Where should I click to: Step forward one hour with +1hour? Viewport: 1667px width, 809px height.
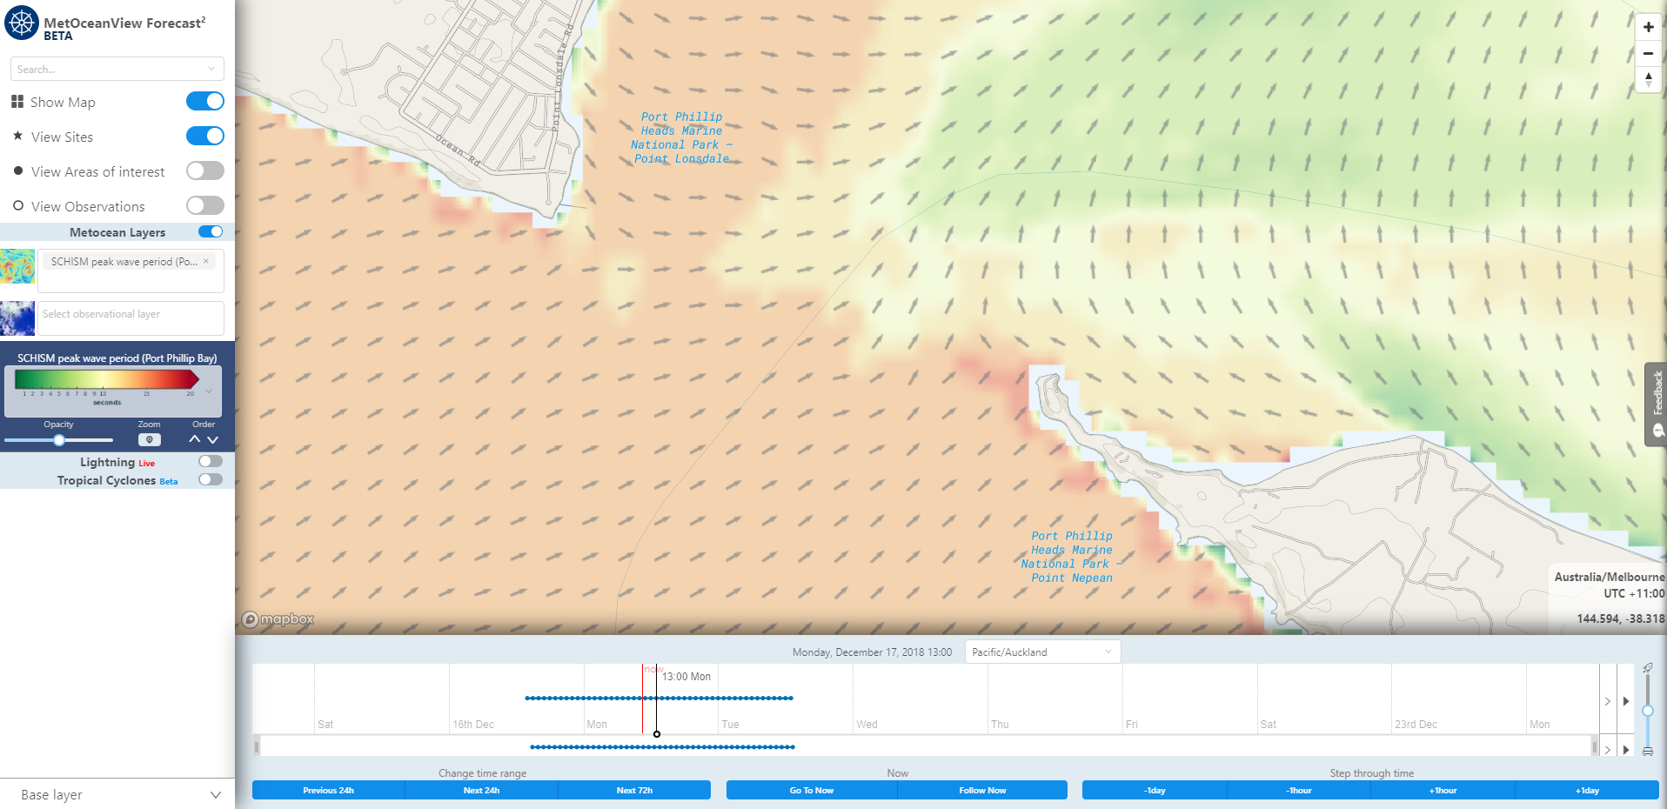point(1443,790)
